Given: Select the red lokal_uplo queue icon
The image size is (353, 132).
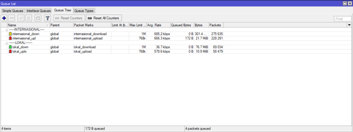Looking at the screenshot, I should click(10, 52).
